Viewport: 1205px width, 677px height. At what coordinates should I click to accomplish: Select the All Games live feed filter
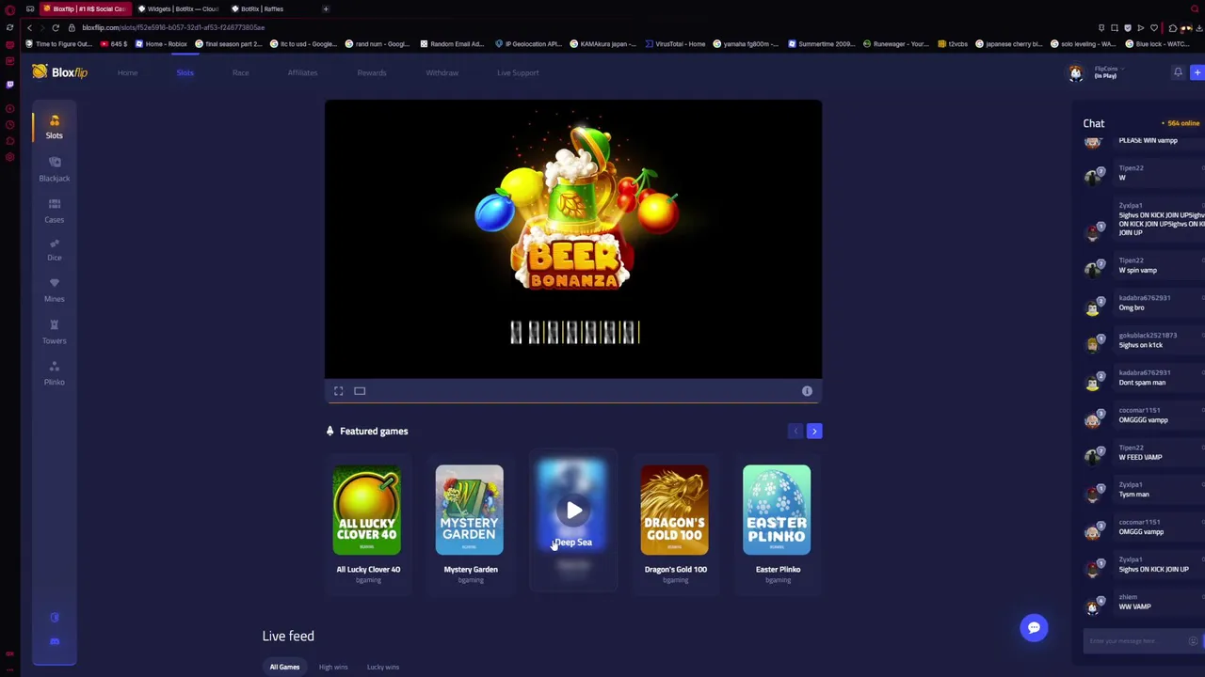click(284, 667)
